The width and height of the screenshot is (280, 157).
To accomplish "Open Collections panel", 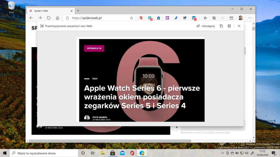I will pyautogui.click(x=214, y=18).
